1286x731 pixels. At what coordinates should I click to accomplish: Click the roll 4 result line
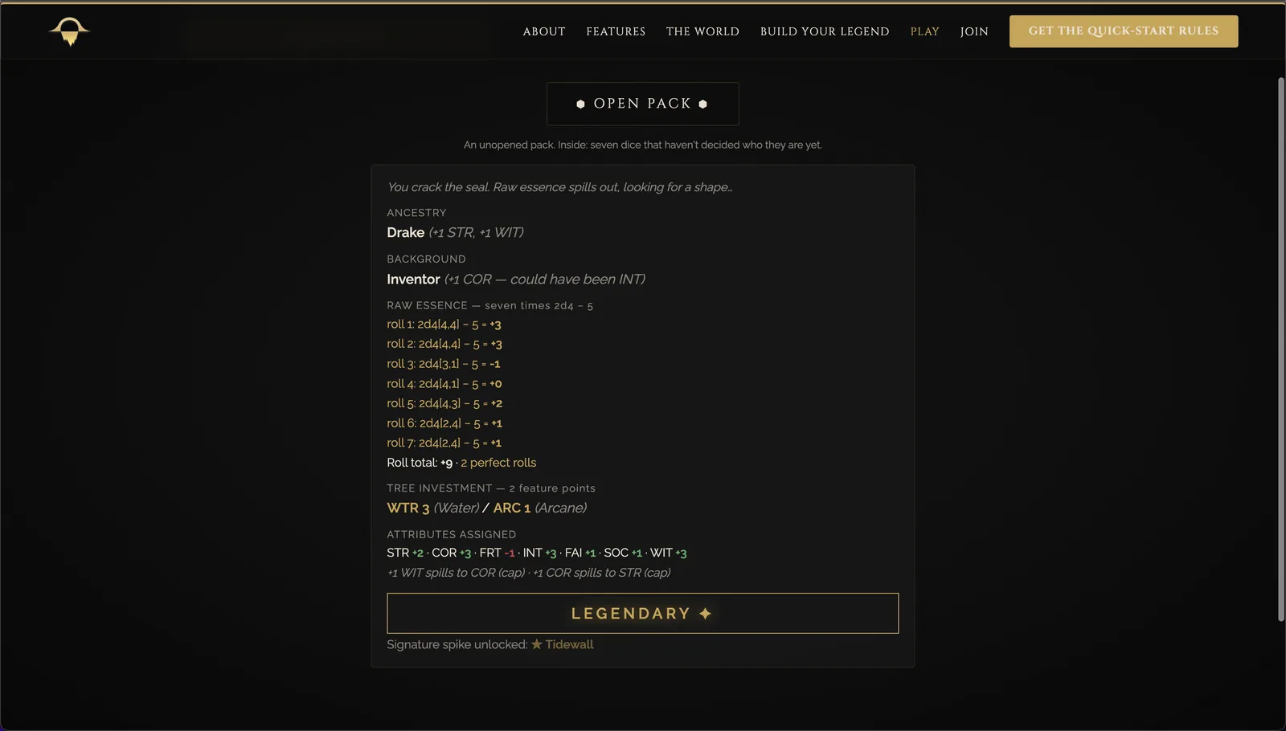click(x=444, y=384)
